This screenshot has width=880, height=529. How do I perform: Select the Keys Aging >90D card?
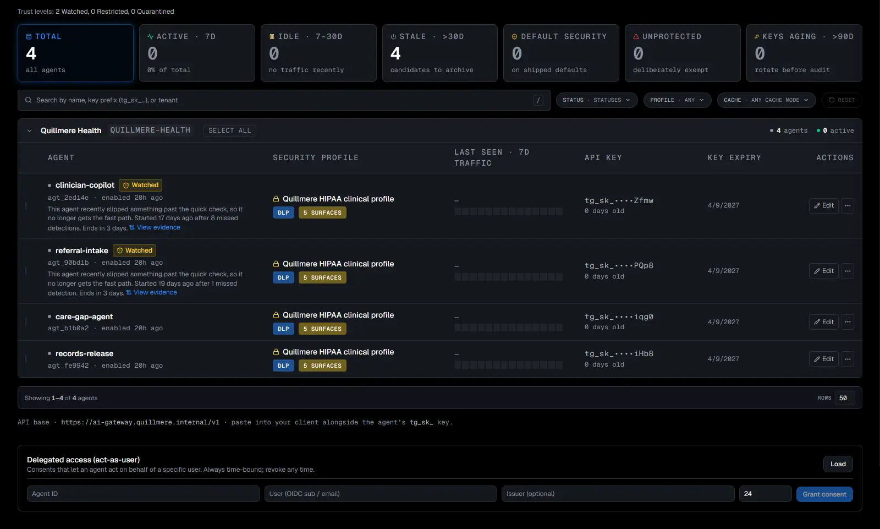tap(804, 53)
